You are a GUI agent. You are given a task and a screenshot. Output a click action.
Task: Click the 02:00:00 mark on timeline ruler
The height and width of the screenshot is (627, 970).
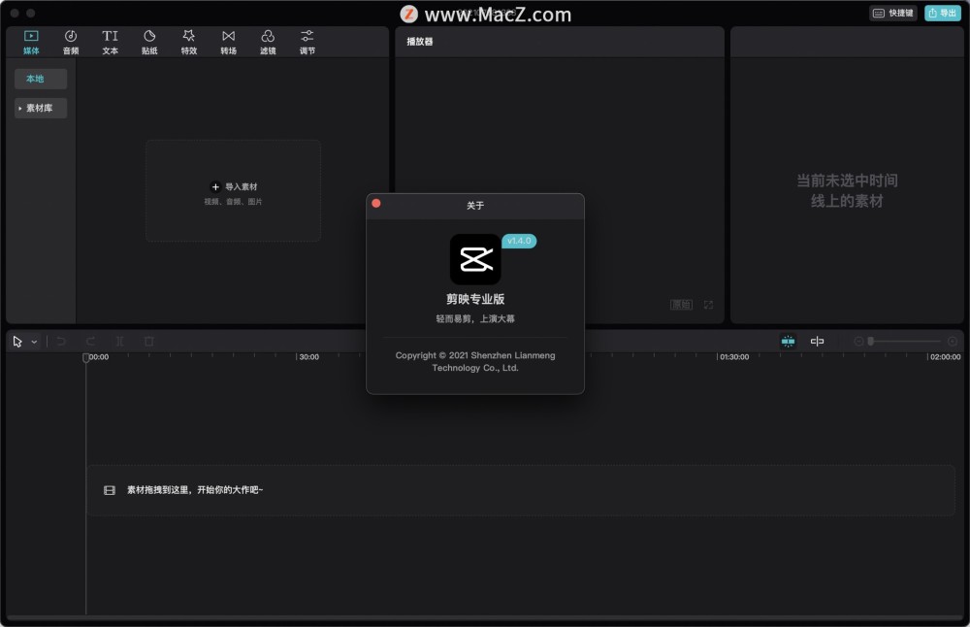point(945,357)
